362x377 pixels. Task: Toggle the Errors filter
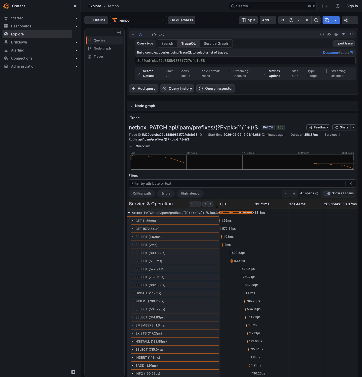click(166, 194)
